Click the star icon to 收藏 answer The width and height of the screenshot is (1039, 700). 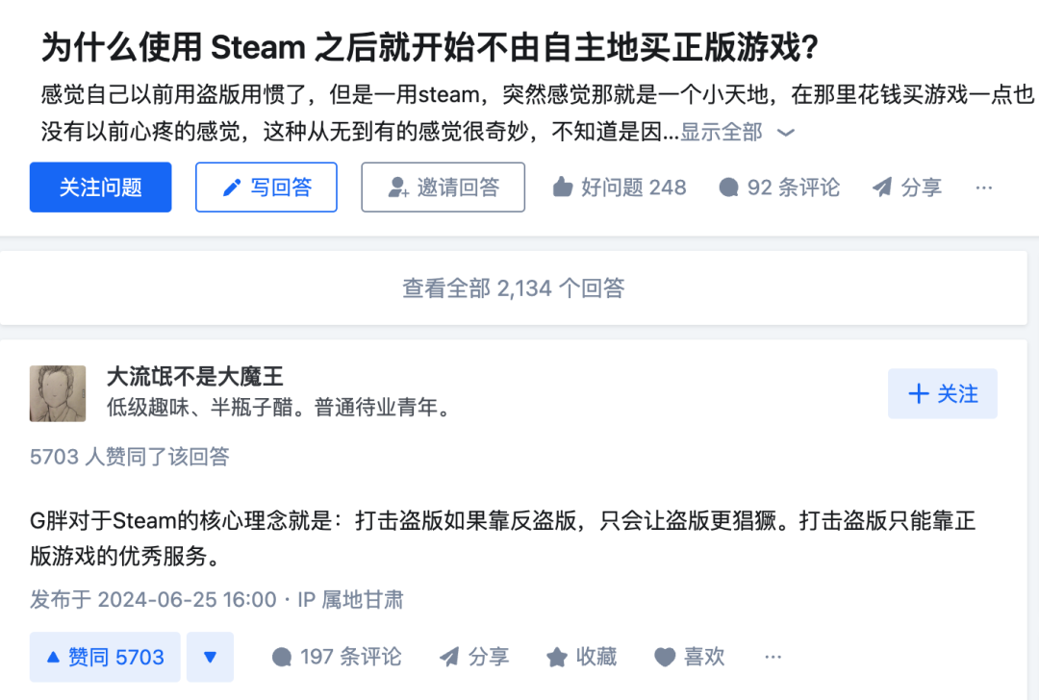[557, 658]
